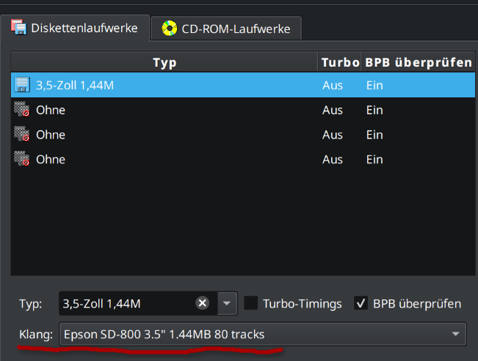Open the Epson SD-800 sound combo box
The image size is (478, 361).
(x=262, y=334)
